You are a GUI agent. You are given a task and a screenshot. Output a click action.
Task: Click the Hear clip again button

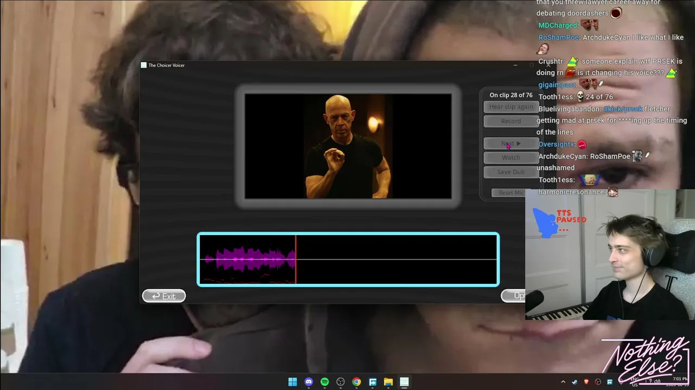pos(511,107)
